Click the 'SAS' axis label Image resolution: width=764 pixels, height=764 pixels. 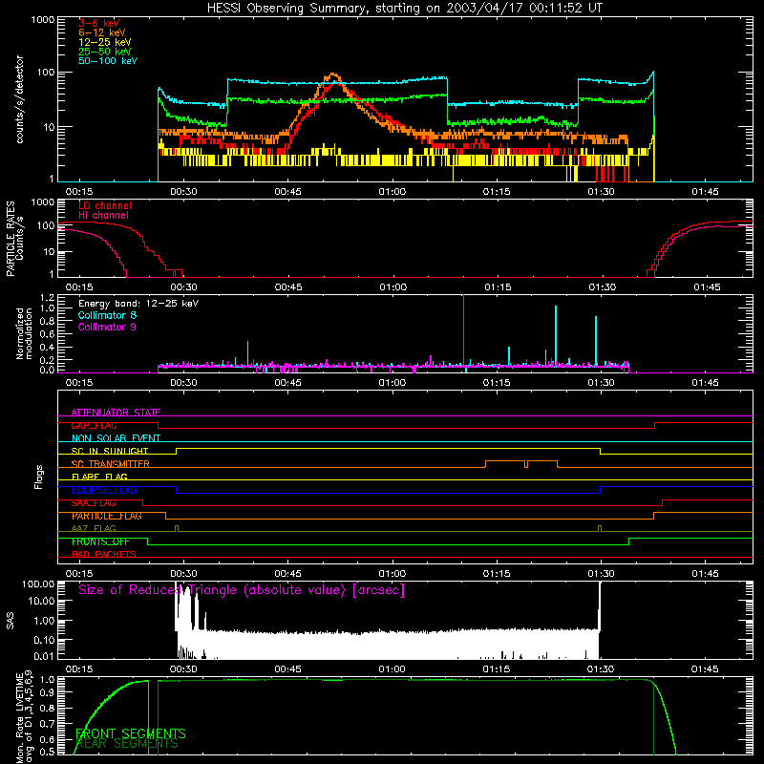point(10,621)
